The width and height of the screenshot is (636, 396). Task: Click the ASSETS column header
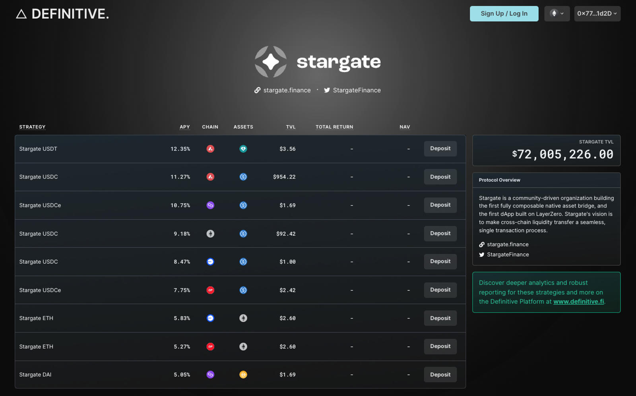point(243,127)
